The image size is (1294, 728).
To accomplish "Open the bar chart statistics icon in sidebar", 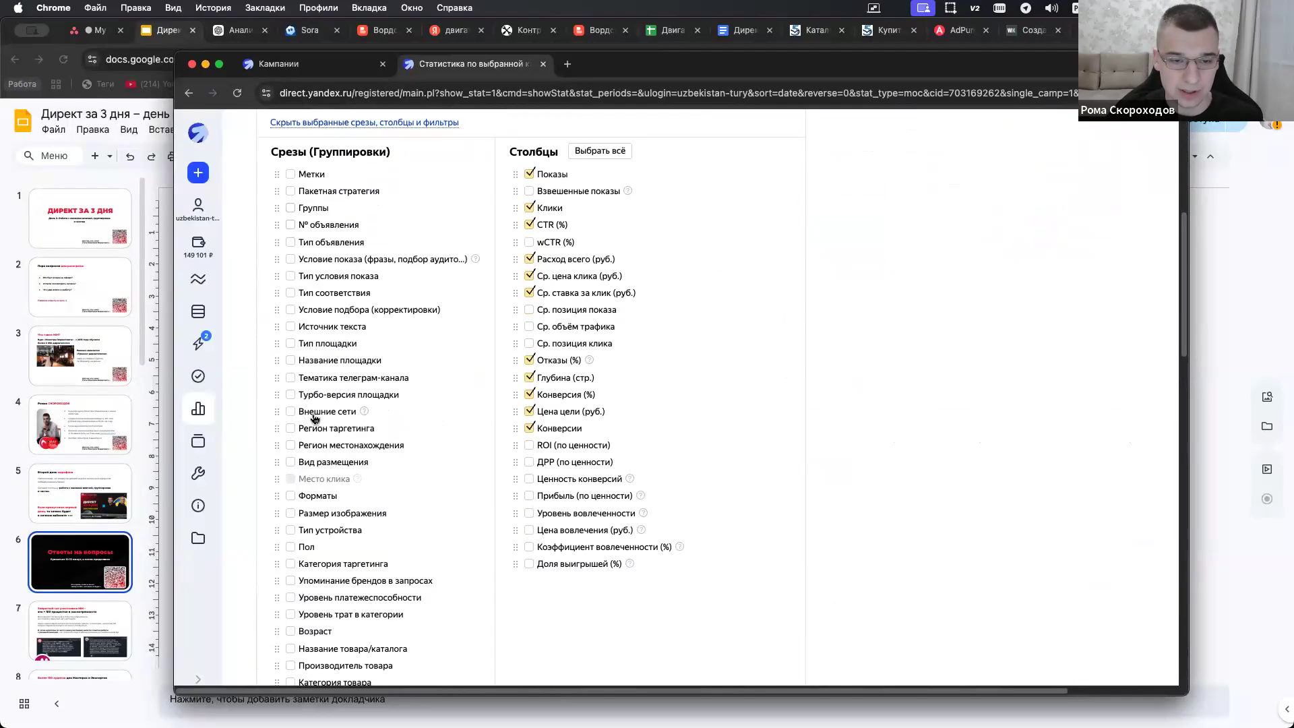I will [198, 408].
